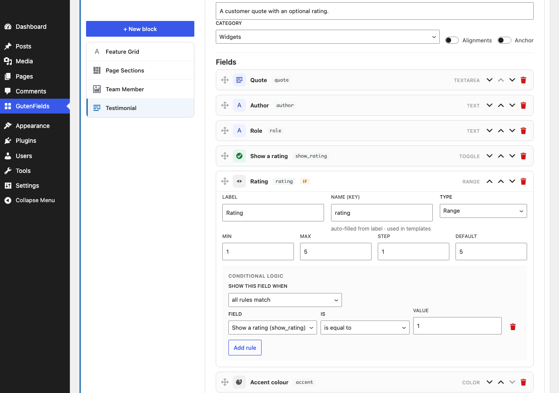Move the Role field up
Viewport: 559px width, 393px height.
pyautogui.click(x=501, y=131)
